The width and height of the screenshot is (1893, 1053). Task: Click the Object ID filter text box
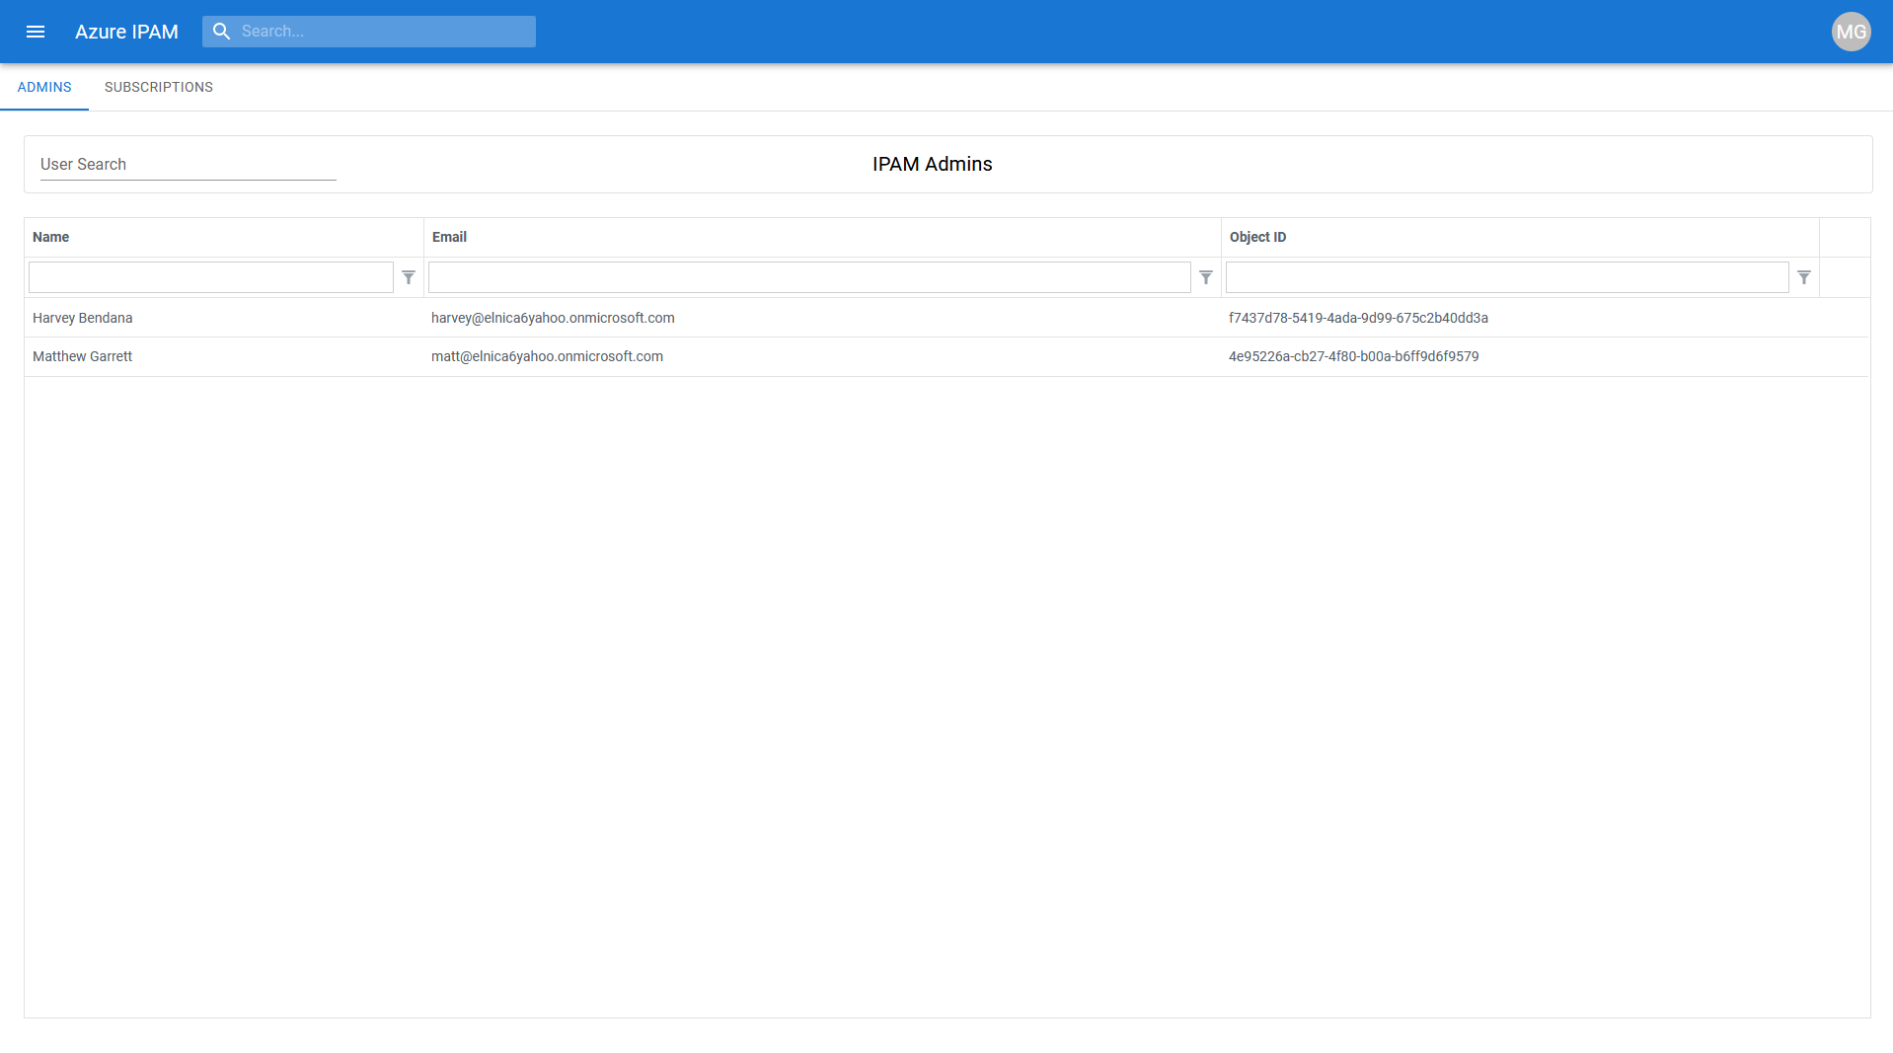tap(1507, 277)
